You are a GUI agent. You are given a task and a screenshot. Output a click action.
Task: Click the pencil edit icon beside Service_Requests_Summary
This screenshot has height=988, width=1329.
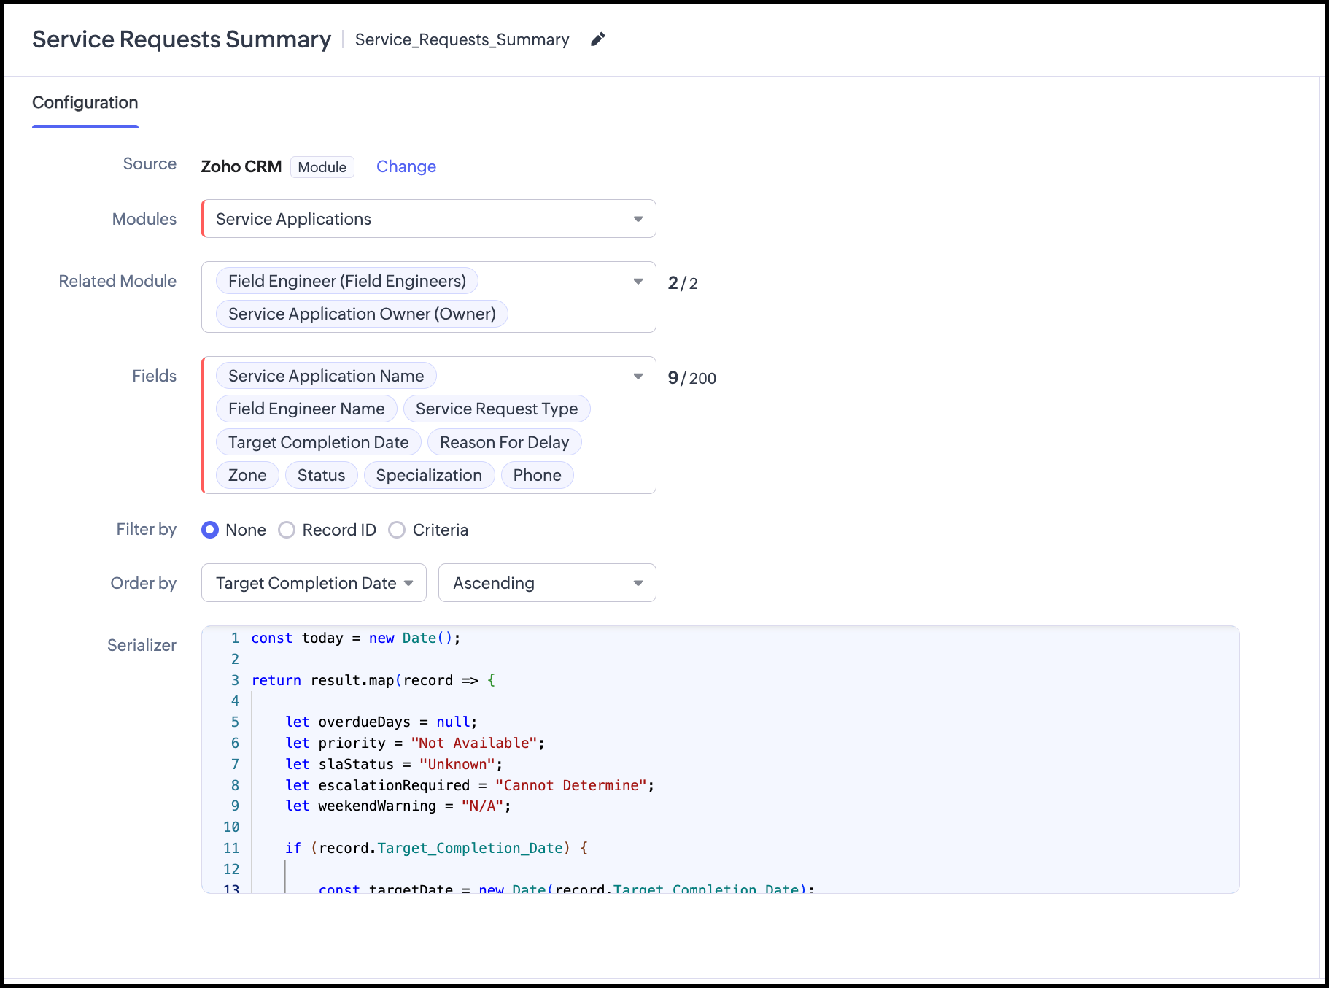[x=597, y=39]
